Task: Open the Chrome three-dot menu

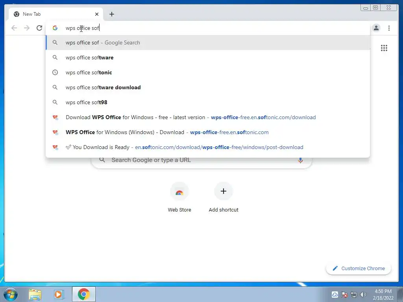Action: point(389,28)
